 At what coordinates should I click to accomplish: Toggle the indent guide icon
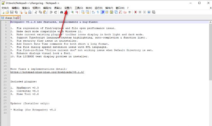pyautogui.click(x=102, y=12)
